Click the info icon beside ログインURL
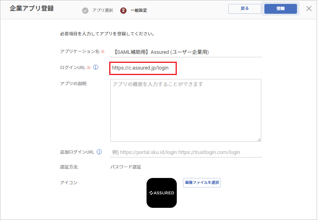319x220 pixels. [x=95, y=67]
